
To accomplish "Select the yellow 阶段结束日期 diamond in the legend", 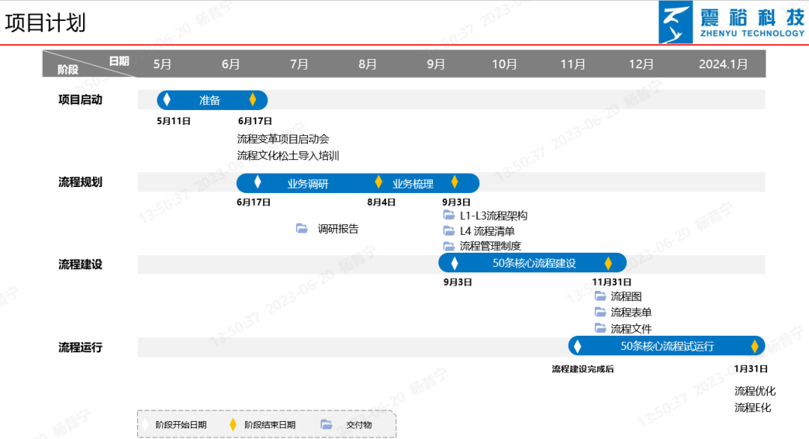I will [233, 425].
